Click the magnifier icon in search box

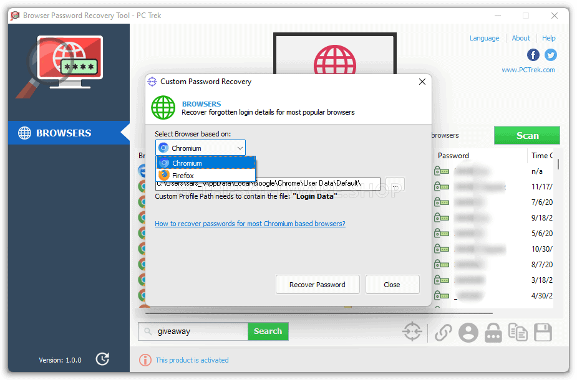[x=148, y=332]
